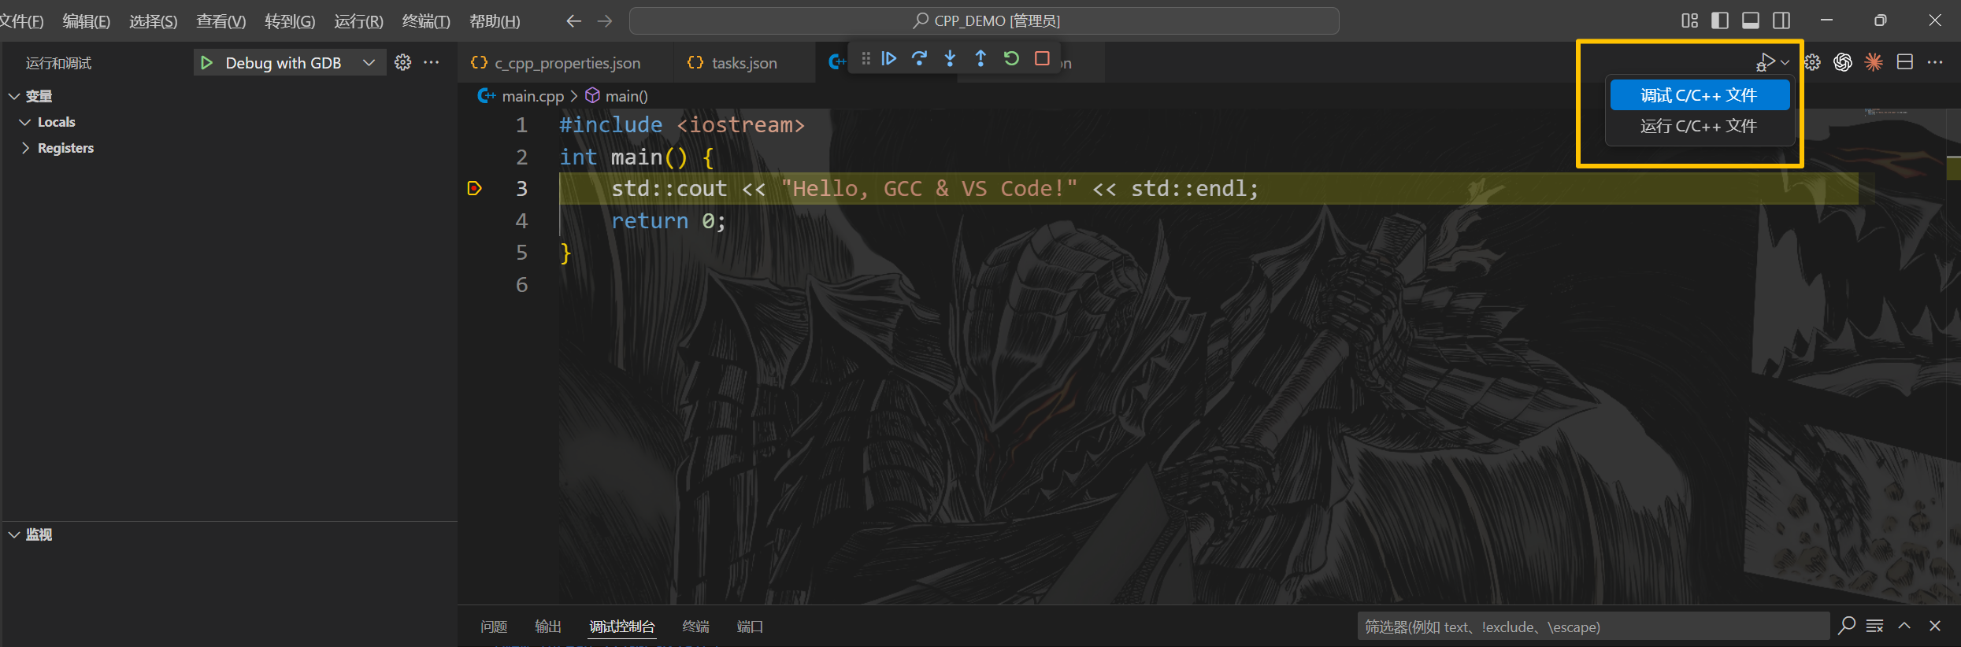Open 问题 panel tab
This screenshot has width=1961, height=647.
[x=494, y=627]
